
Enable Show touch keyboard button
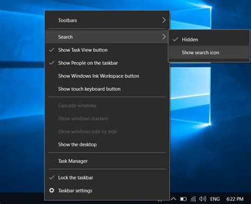tap(107, 89)
